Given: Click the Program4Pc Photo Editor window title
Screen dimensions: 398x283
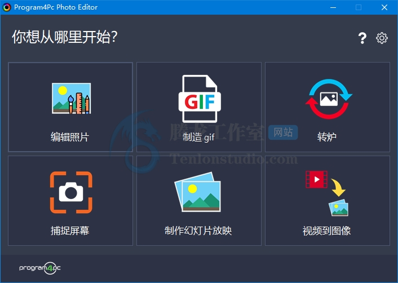Looking at the screenshot, I should coord(56,7).
